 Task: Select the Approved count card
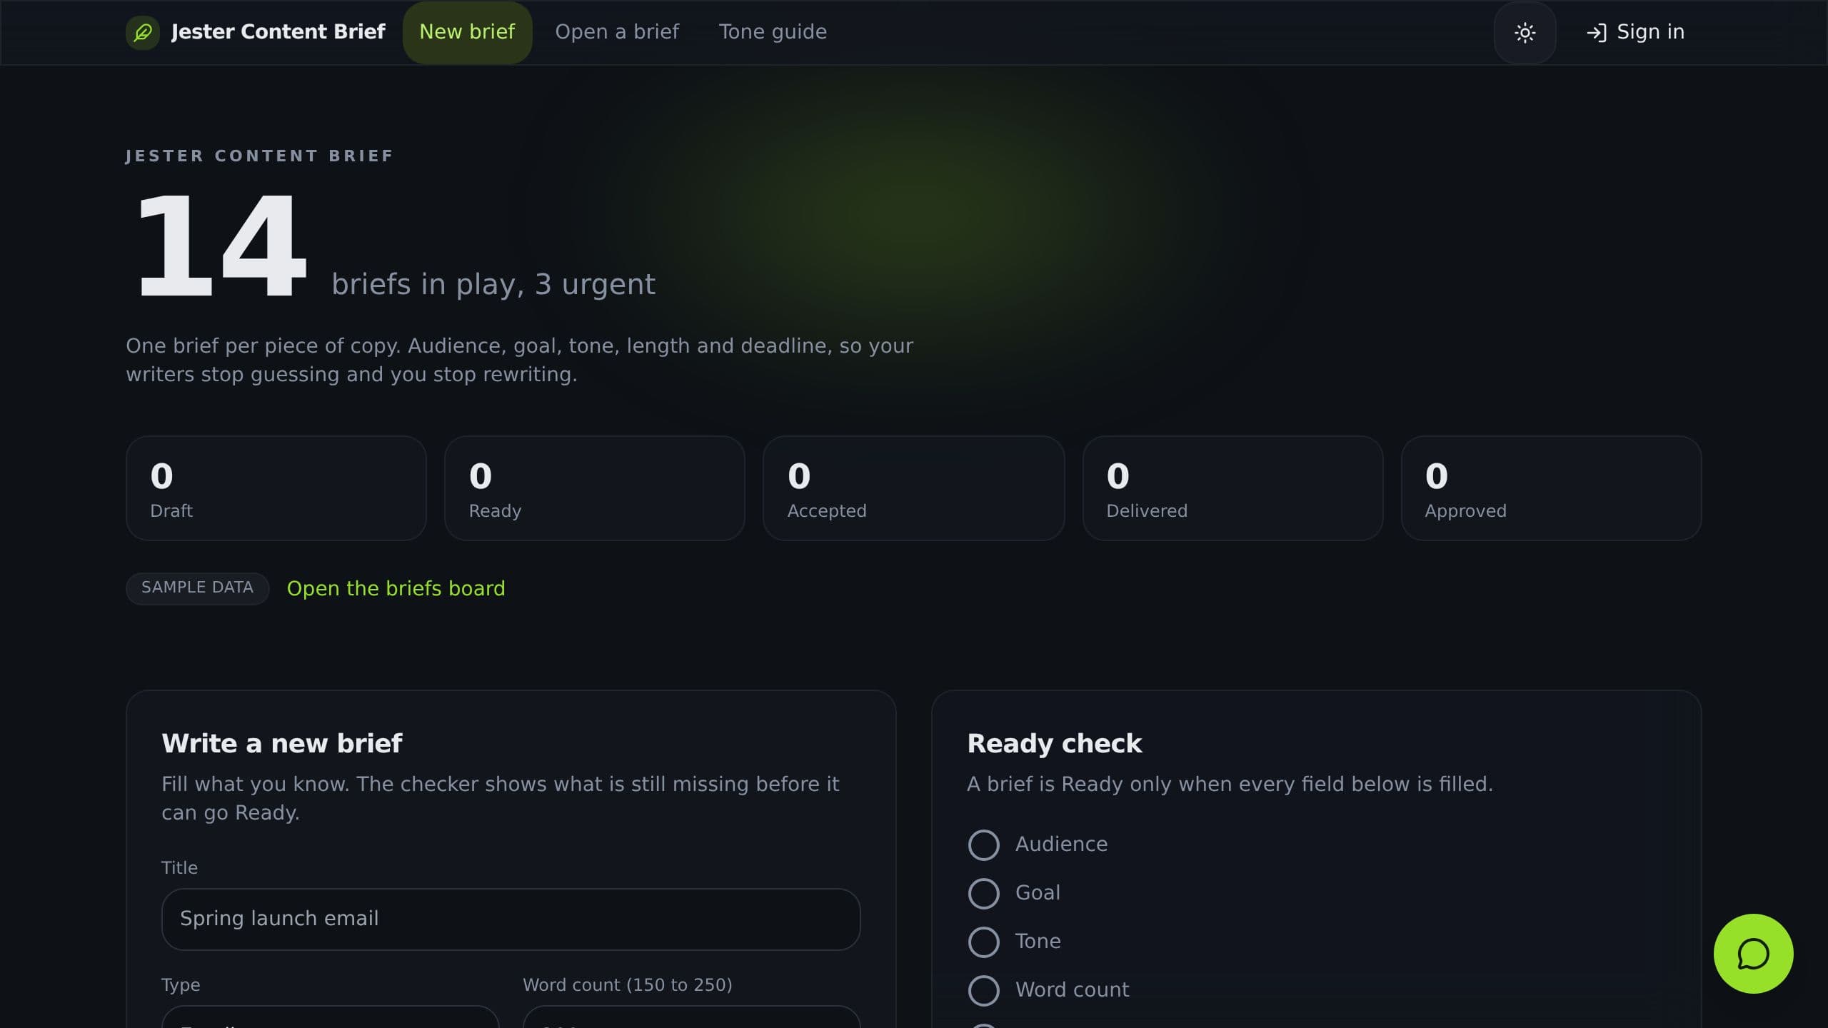point(1551,488)
